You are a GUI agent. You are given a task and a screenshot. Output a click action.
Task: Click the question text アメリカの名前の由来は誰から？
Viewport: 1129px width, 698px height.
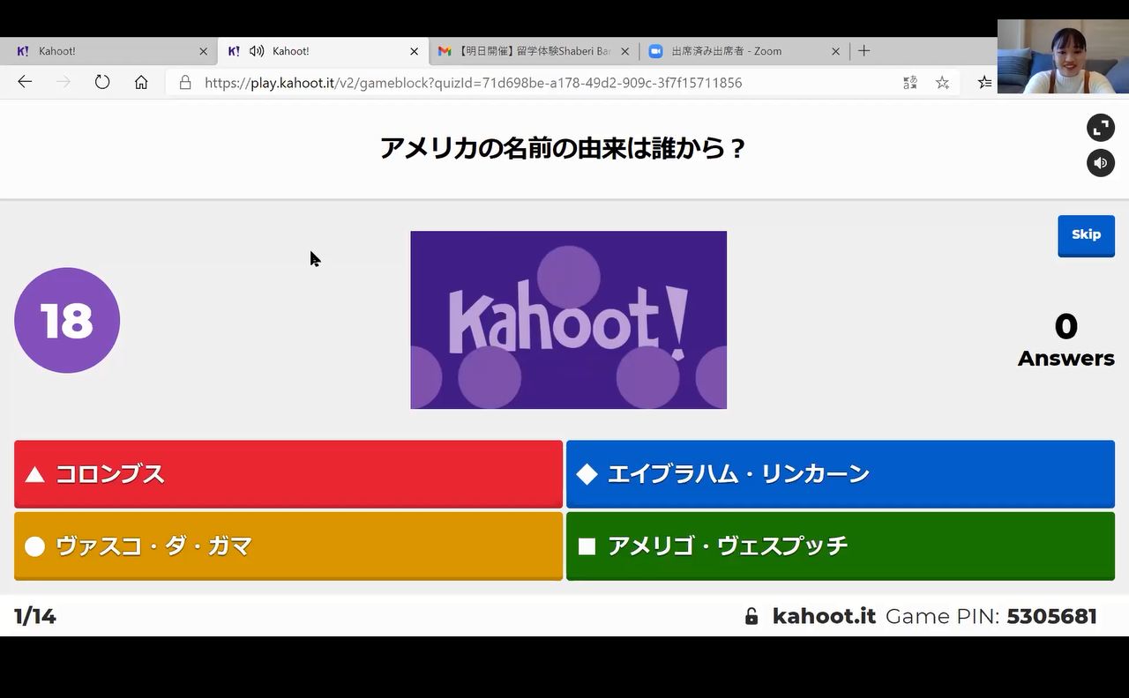pyautogui.click(x=564, y=147)
